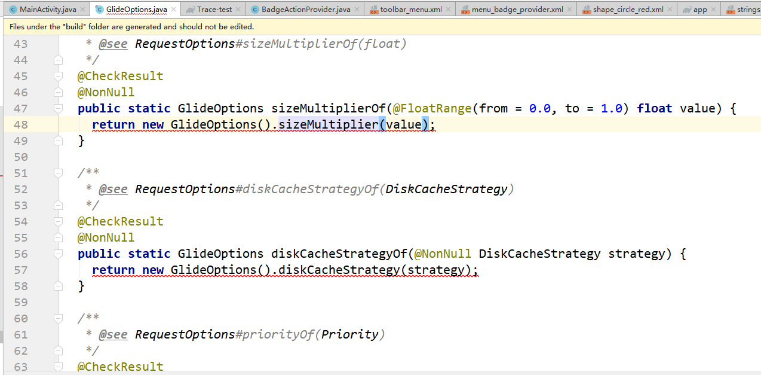The height and width of the screenshot is (375, 761).
Task: Click the @see tag on line 52
Action: [x=113, y=189]
